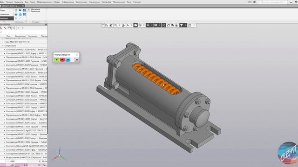298x167 pixels.
Task: Open the Правка menu
Action: point(9,2)
